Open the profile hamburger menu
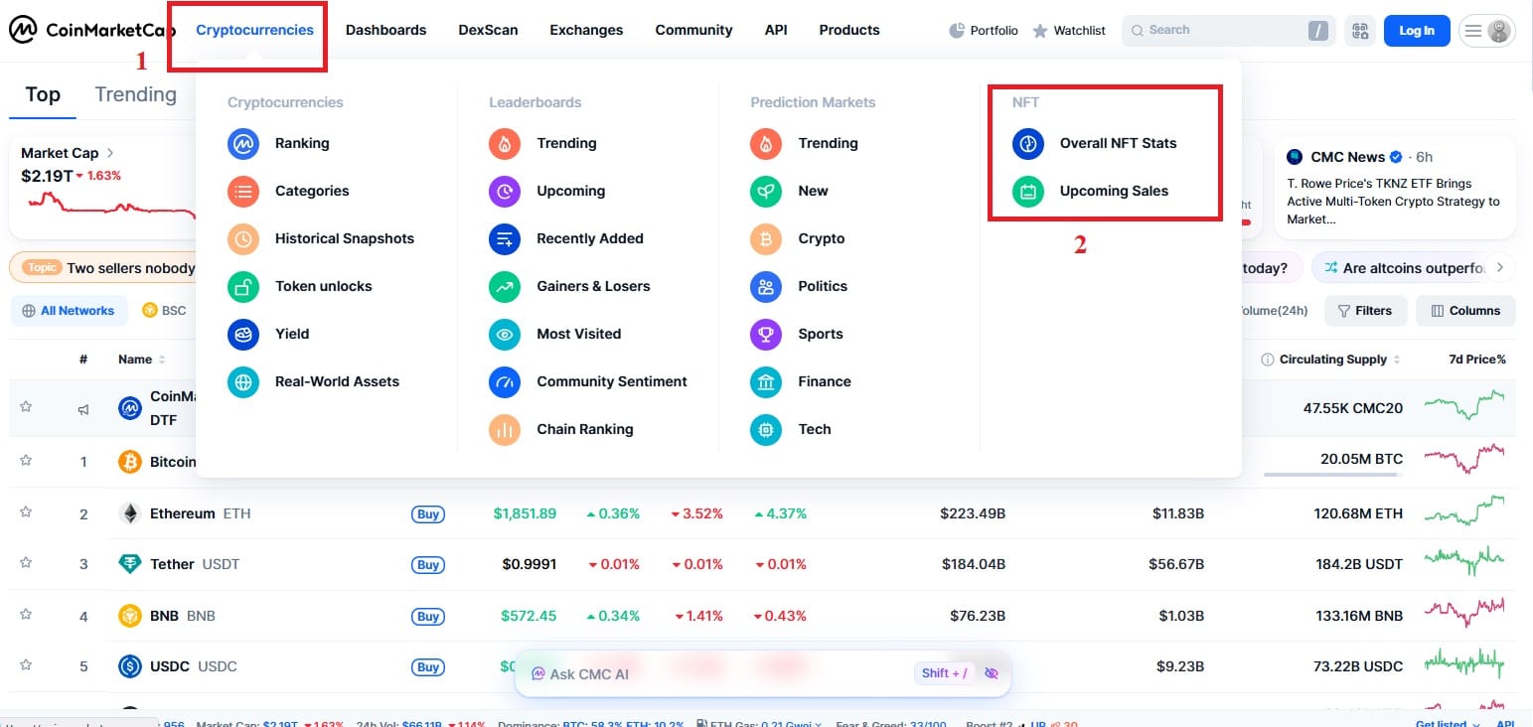Image resolution: width=1533 pixels, height=727 pixels. click(x=1487, y=31)
